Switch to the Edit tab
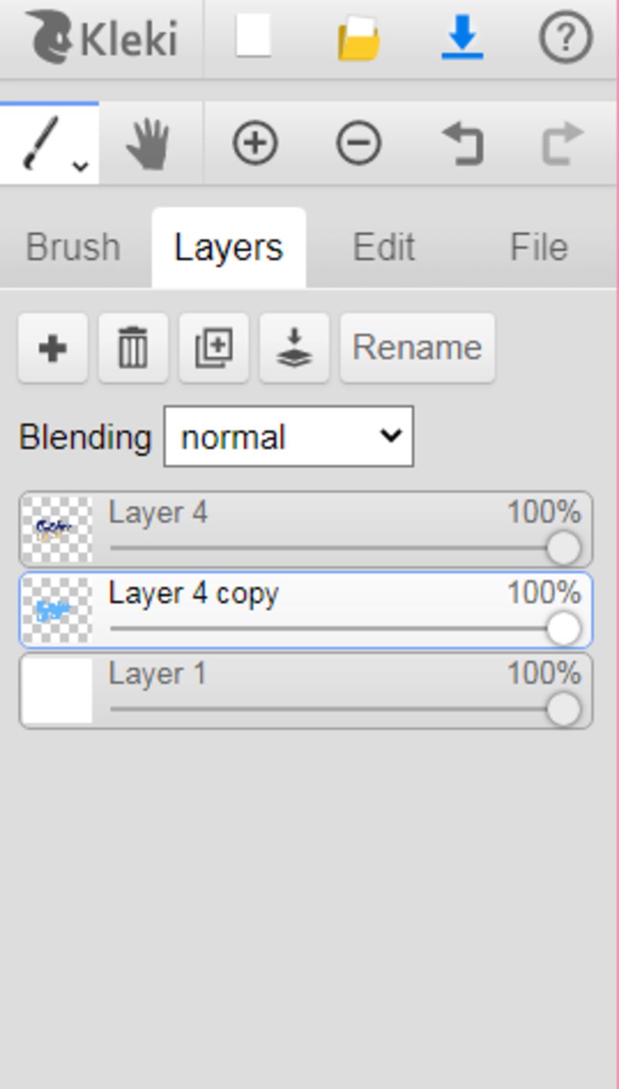This screenshot has width=619, height=1089. pyautogui.click(x=383, y=247)
